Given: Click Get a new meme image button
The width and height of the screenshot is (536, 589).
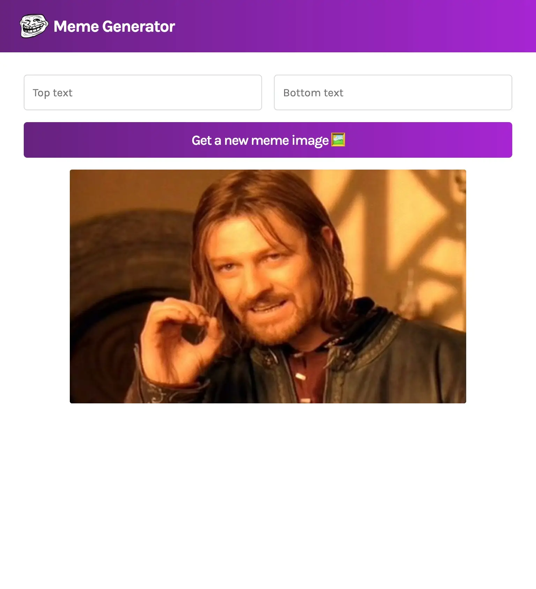Looking at the screenshot, I should pyautogui.click(x=268, y=140).
